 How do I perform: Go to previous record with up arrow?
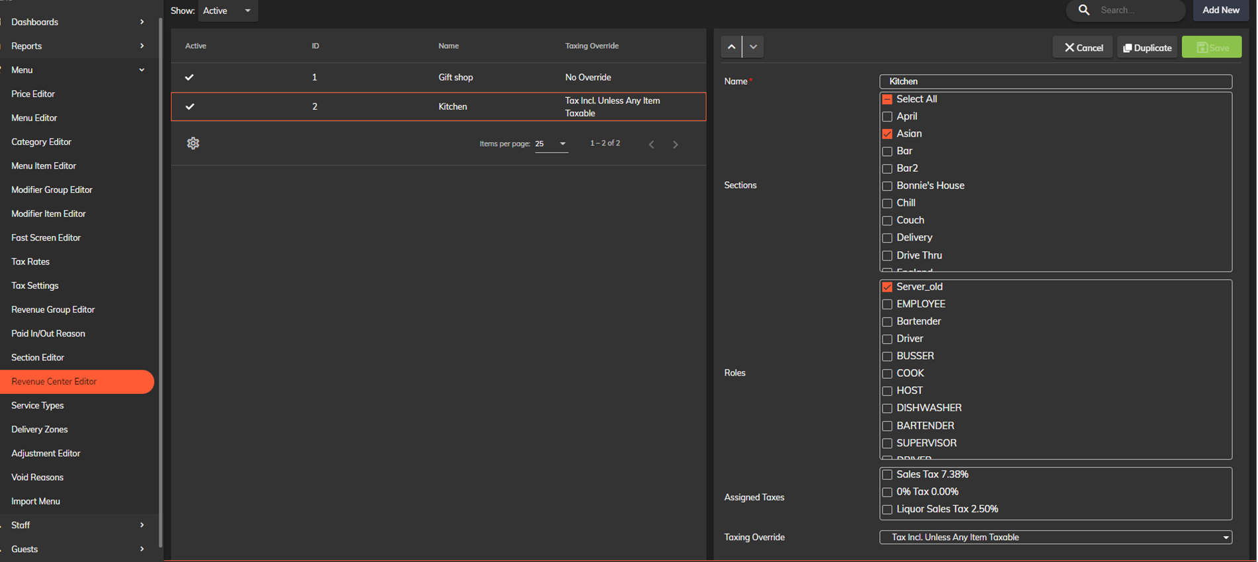tap(731, 47)
